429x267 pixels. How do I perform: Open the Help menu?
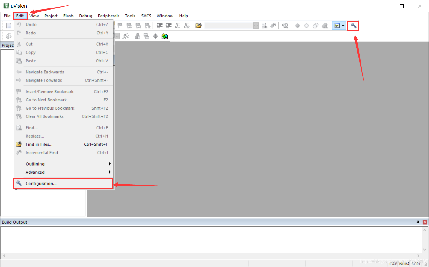point(183,16)
